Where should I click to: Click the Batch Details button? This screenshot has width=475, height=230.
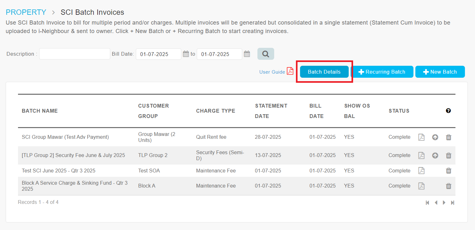pos(324,72)
